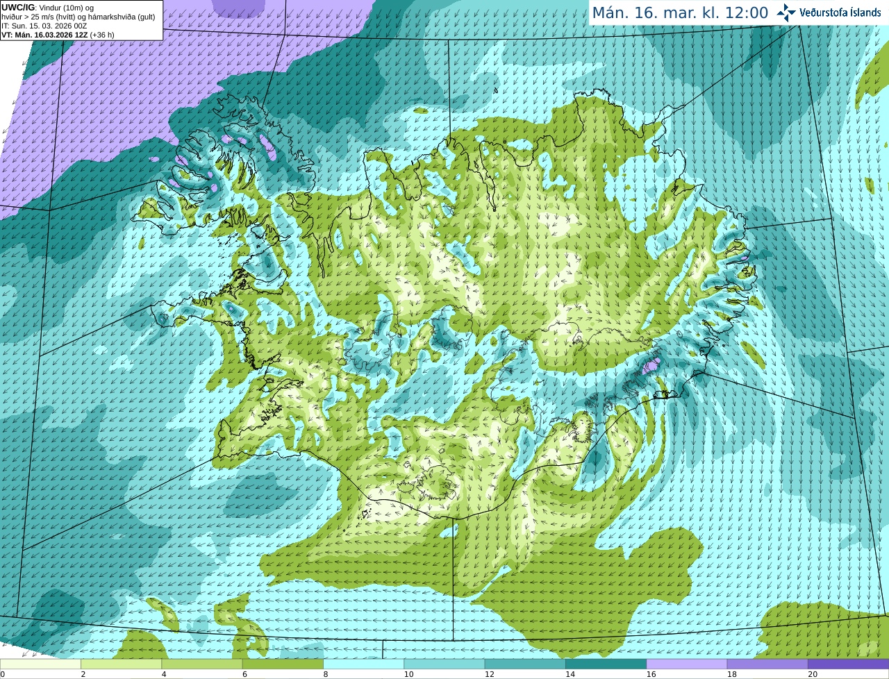The image size is (889, 679).
Task: Pick the teal 12–14 m/s scale swatch
Action: [525, 664]
